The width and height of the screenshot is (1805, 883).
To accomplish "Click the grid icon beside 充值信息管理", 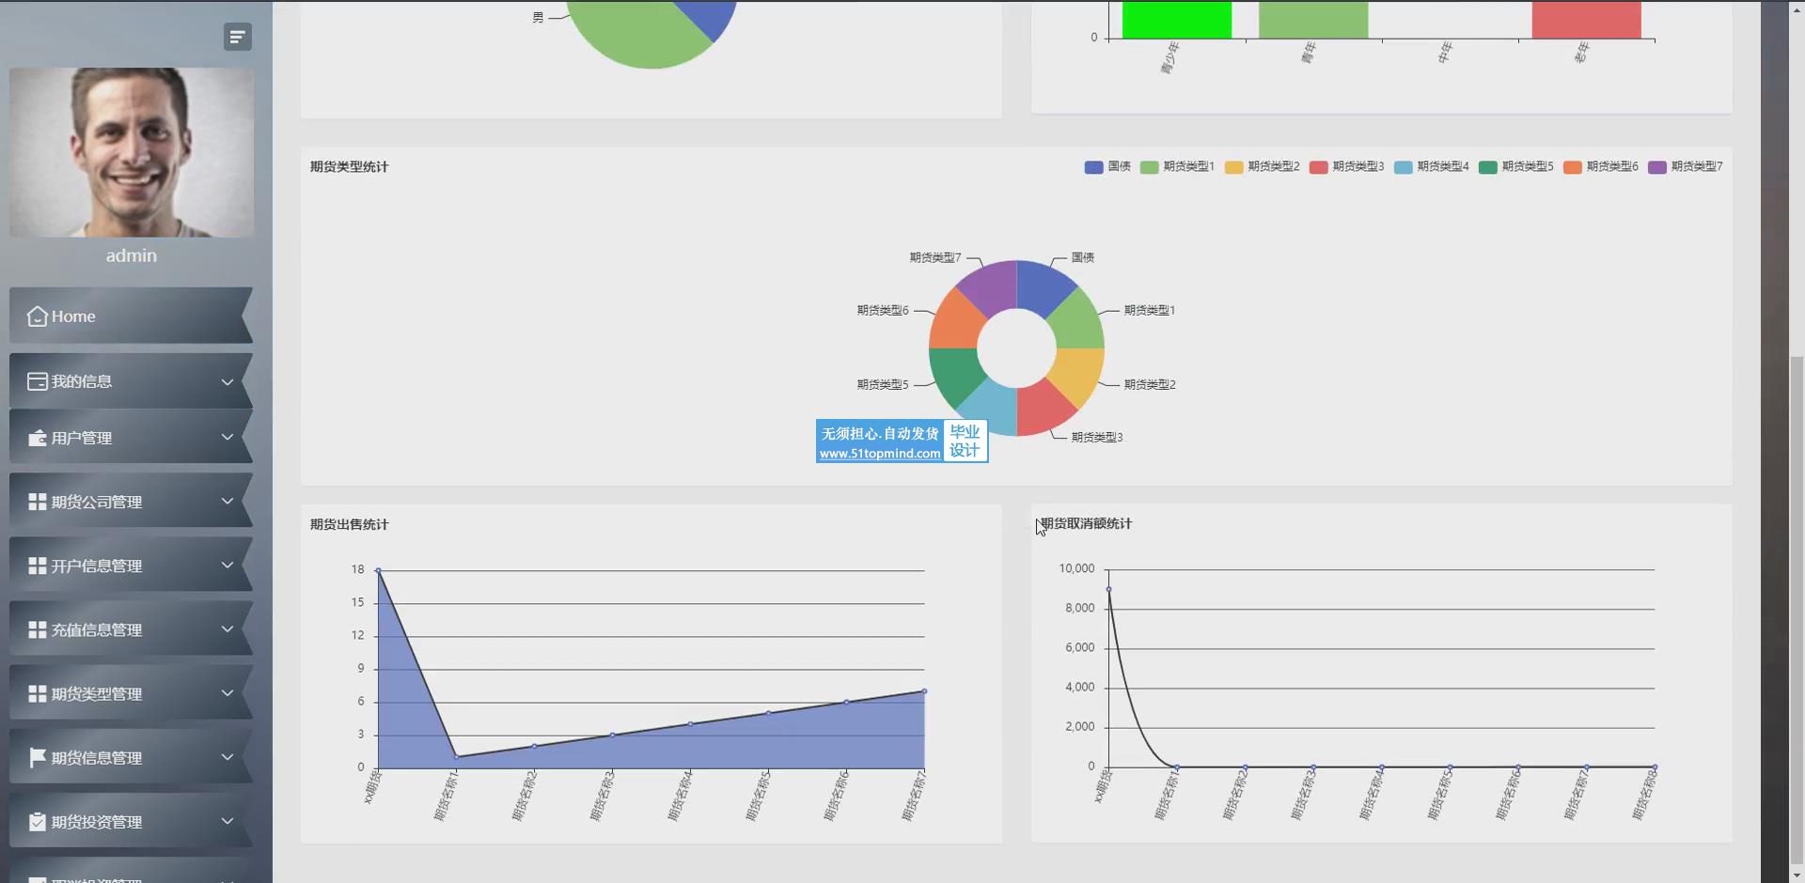I will click(x=38, y=629).
